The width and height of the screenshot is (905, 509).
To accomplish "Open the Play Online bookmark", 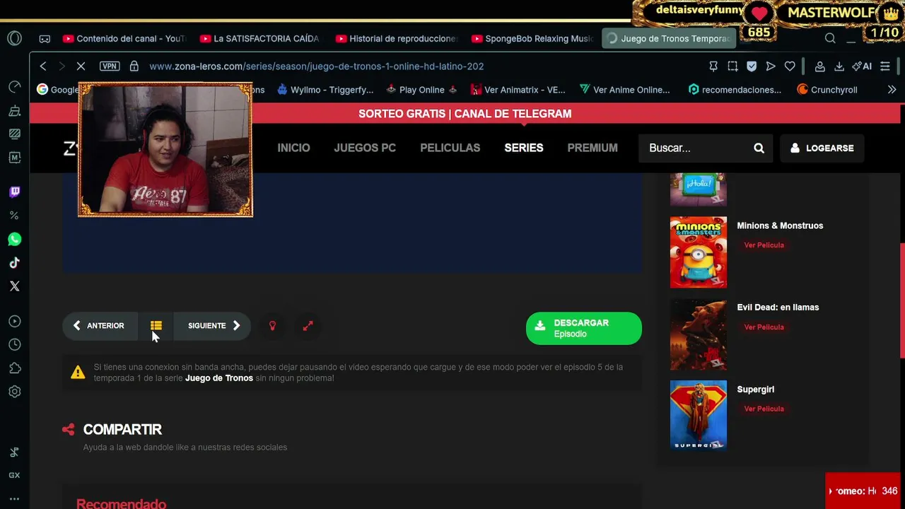I will tap(421, 90).
